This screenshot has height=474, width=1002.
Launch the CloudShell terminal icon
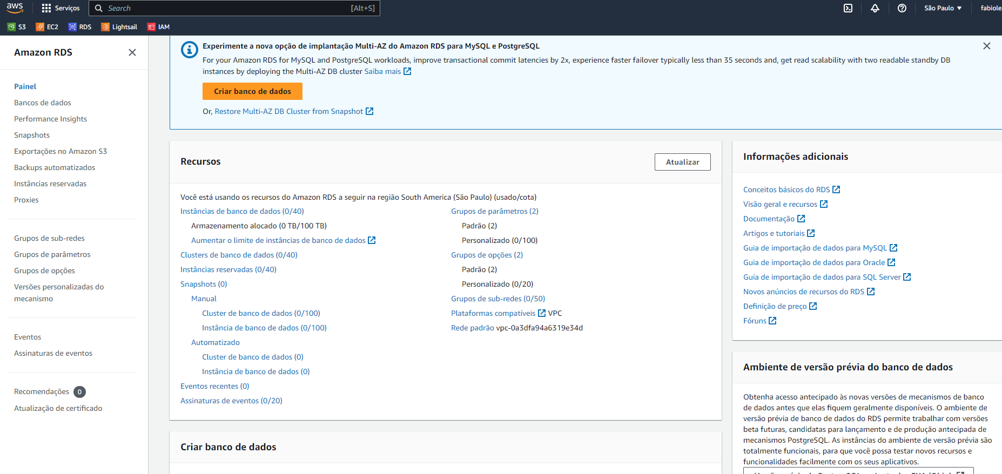click(848, 8)
